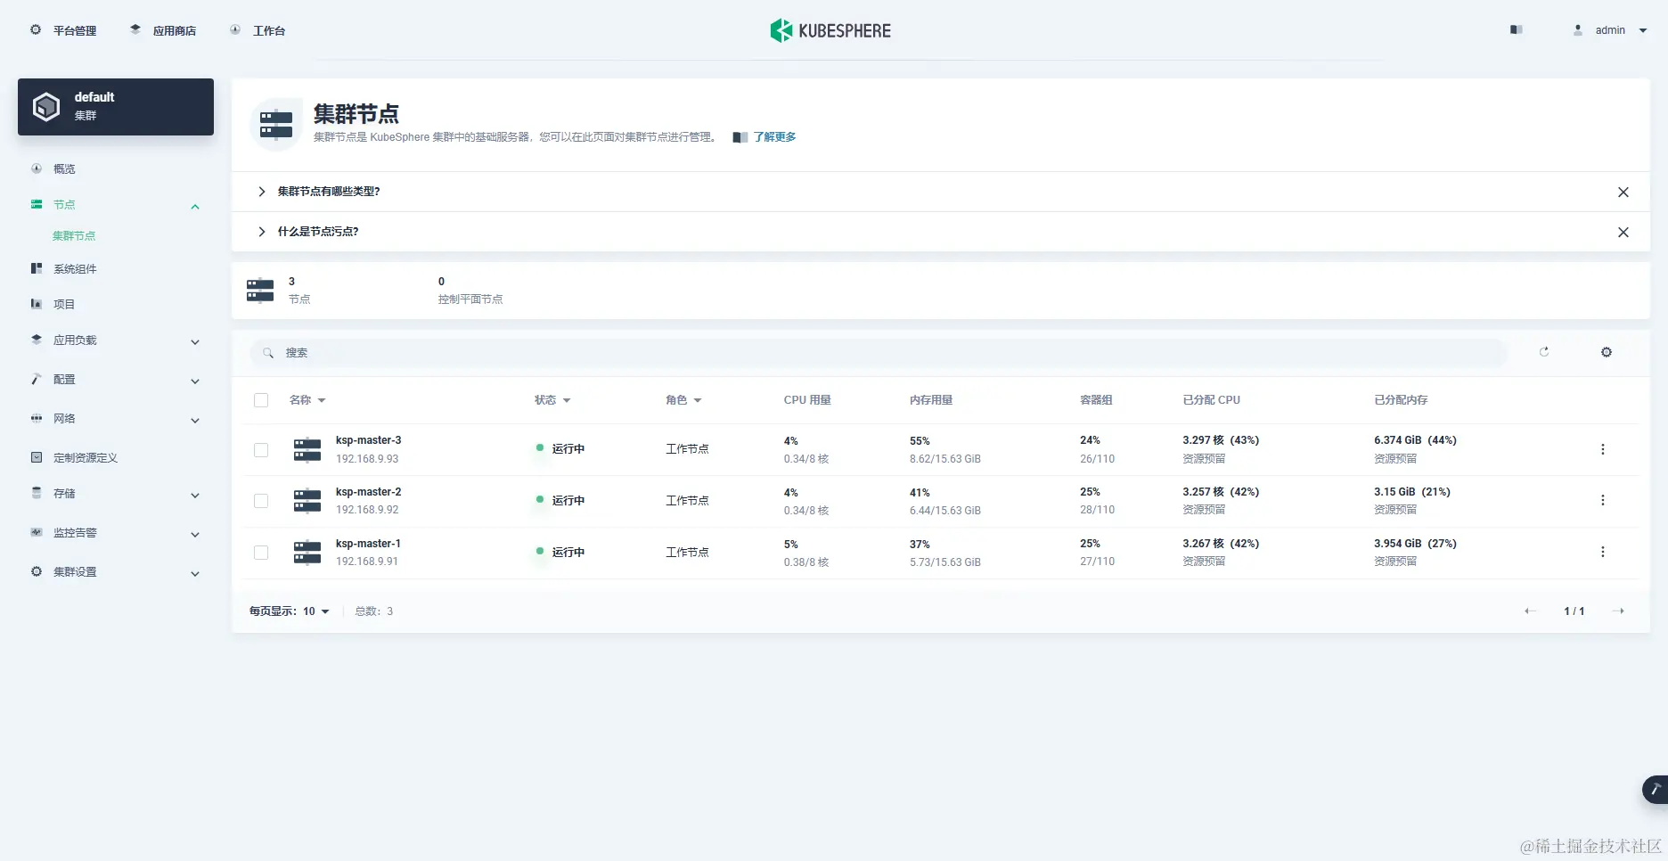Open ksp-master-2 node details
The width and height of the screenshot is (1668, 861).
(368, 492)
